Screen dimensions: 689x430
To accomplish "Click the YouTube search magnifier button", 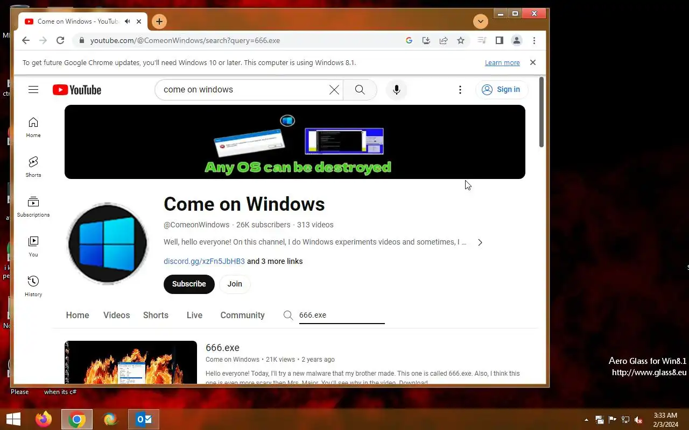I will click(360, 90).
